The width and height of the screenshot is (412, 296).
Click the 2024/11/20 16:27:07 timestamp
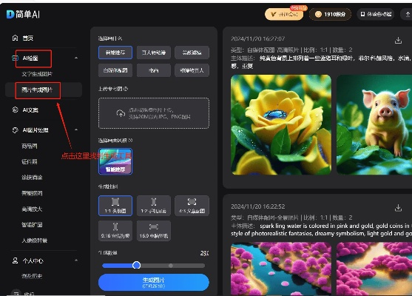[257, 38]
